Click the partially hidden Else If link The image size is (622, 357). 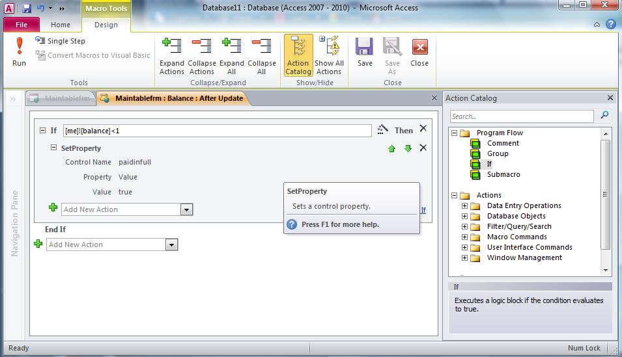pos(423,211)
